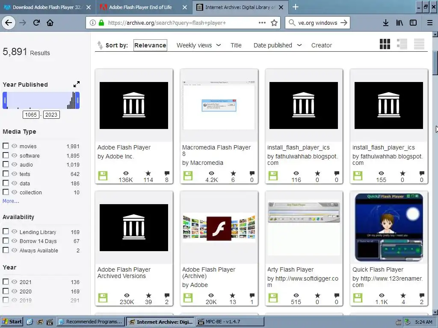438x328 pixels.
Task: Switch to Adobe Flash Player End of Life tab
Action: click(x=140, y=7)
